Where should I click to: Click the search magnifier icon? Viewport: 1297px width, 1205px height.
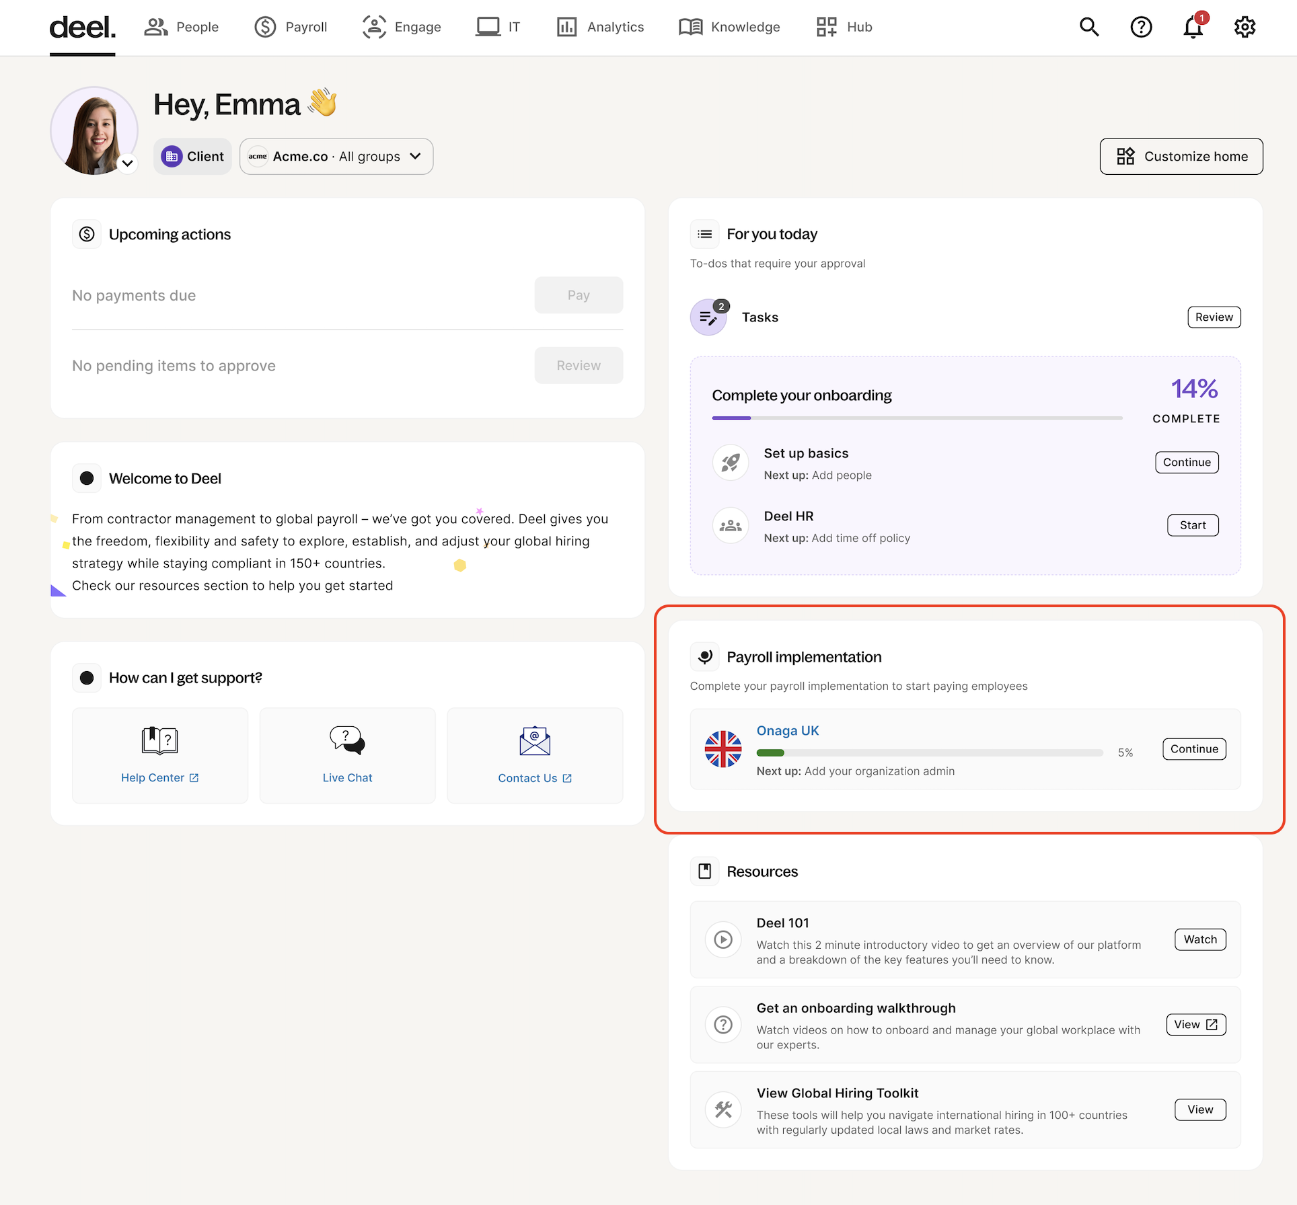tap(1089, 27)
